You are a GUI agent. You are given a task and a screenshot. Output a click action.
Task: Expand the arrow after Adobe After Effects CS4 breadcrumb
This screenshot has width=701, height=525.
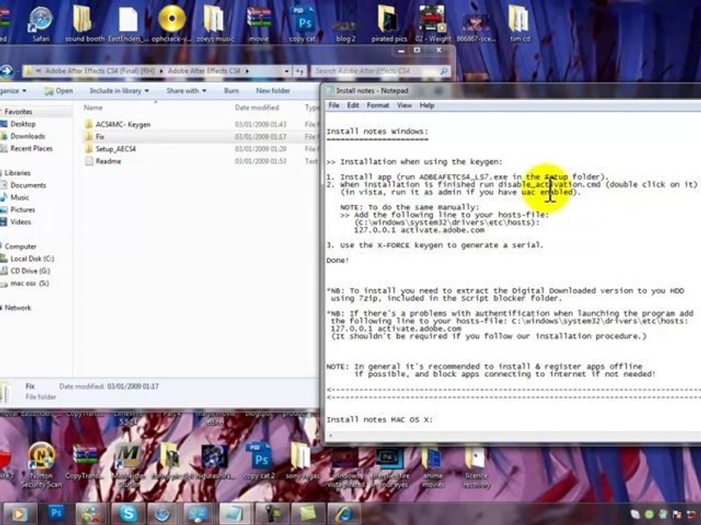pos(248,71)
